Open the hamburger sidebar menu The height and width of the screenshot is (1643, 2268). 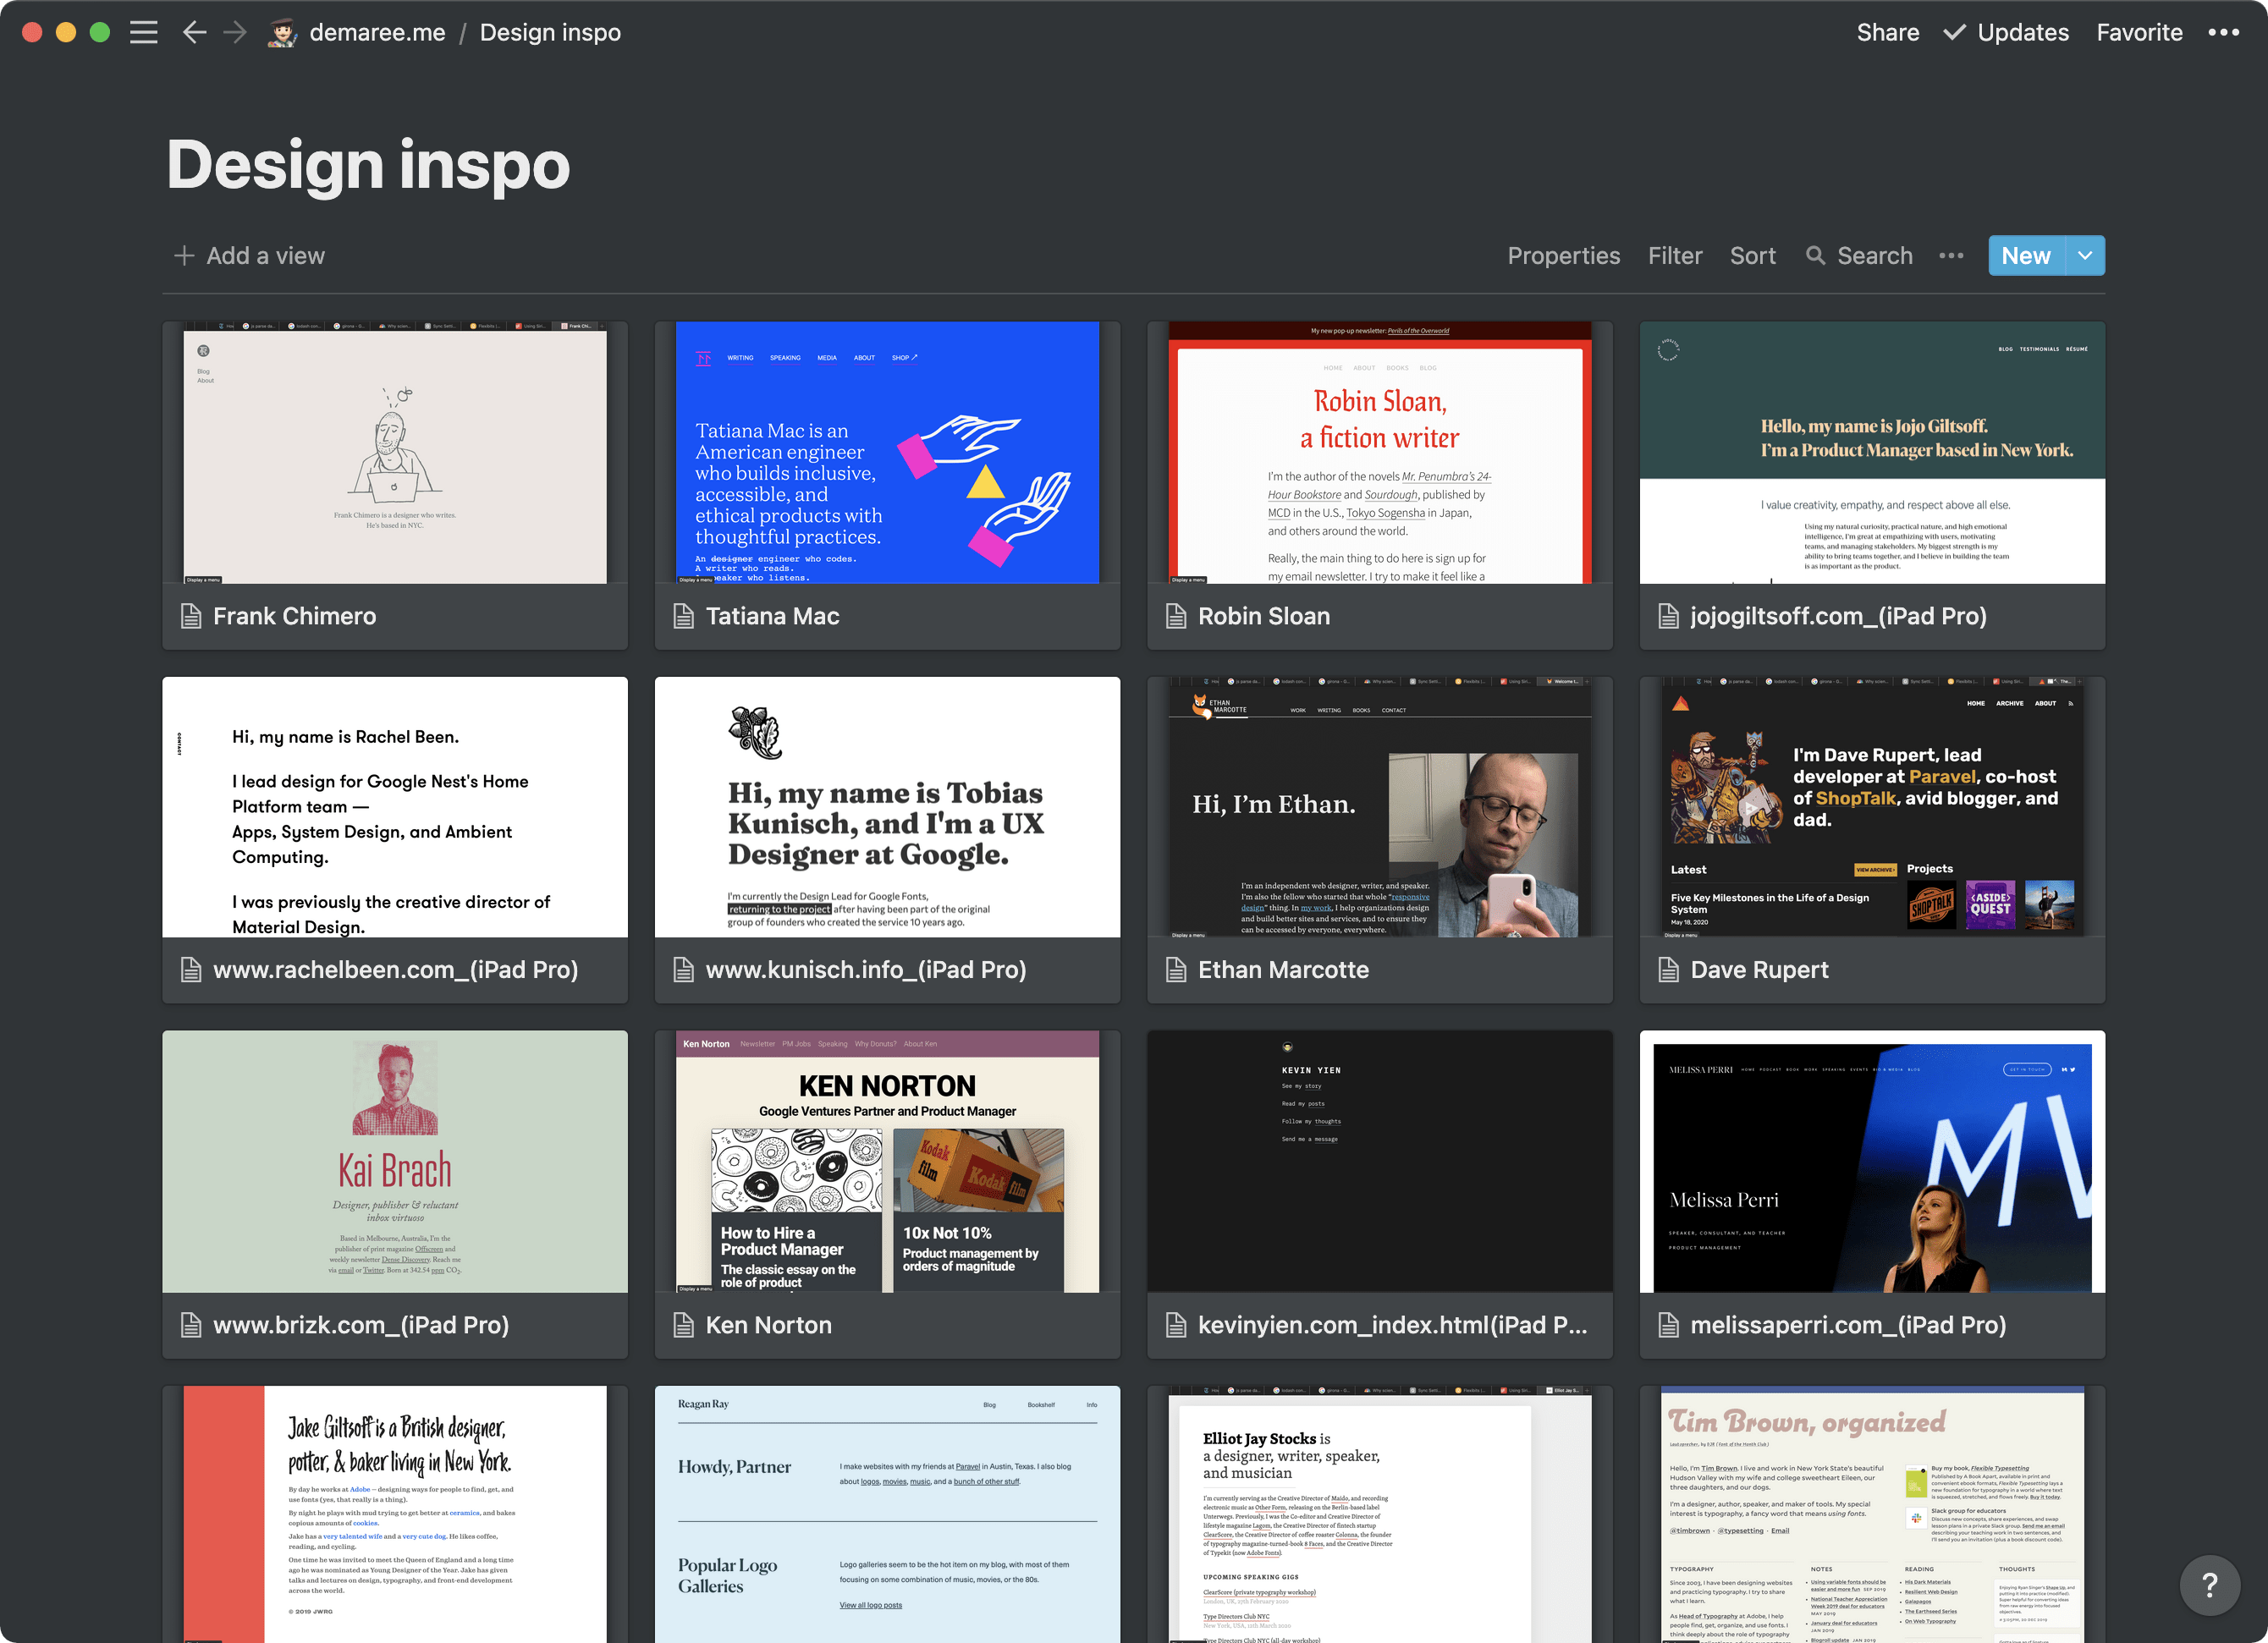[x=144, y=32]
